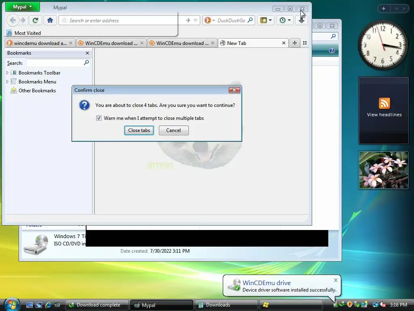Close the Bookmarks sidebar panel
The image size is (414, 311).
coord(87,53)
